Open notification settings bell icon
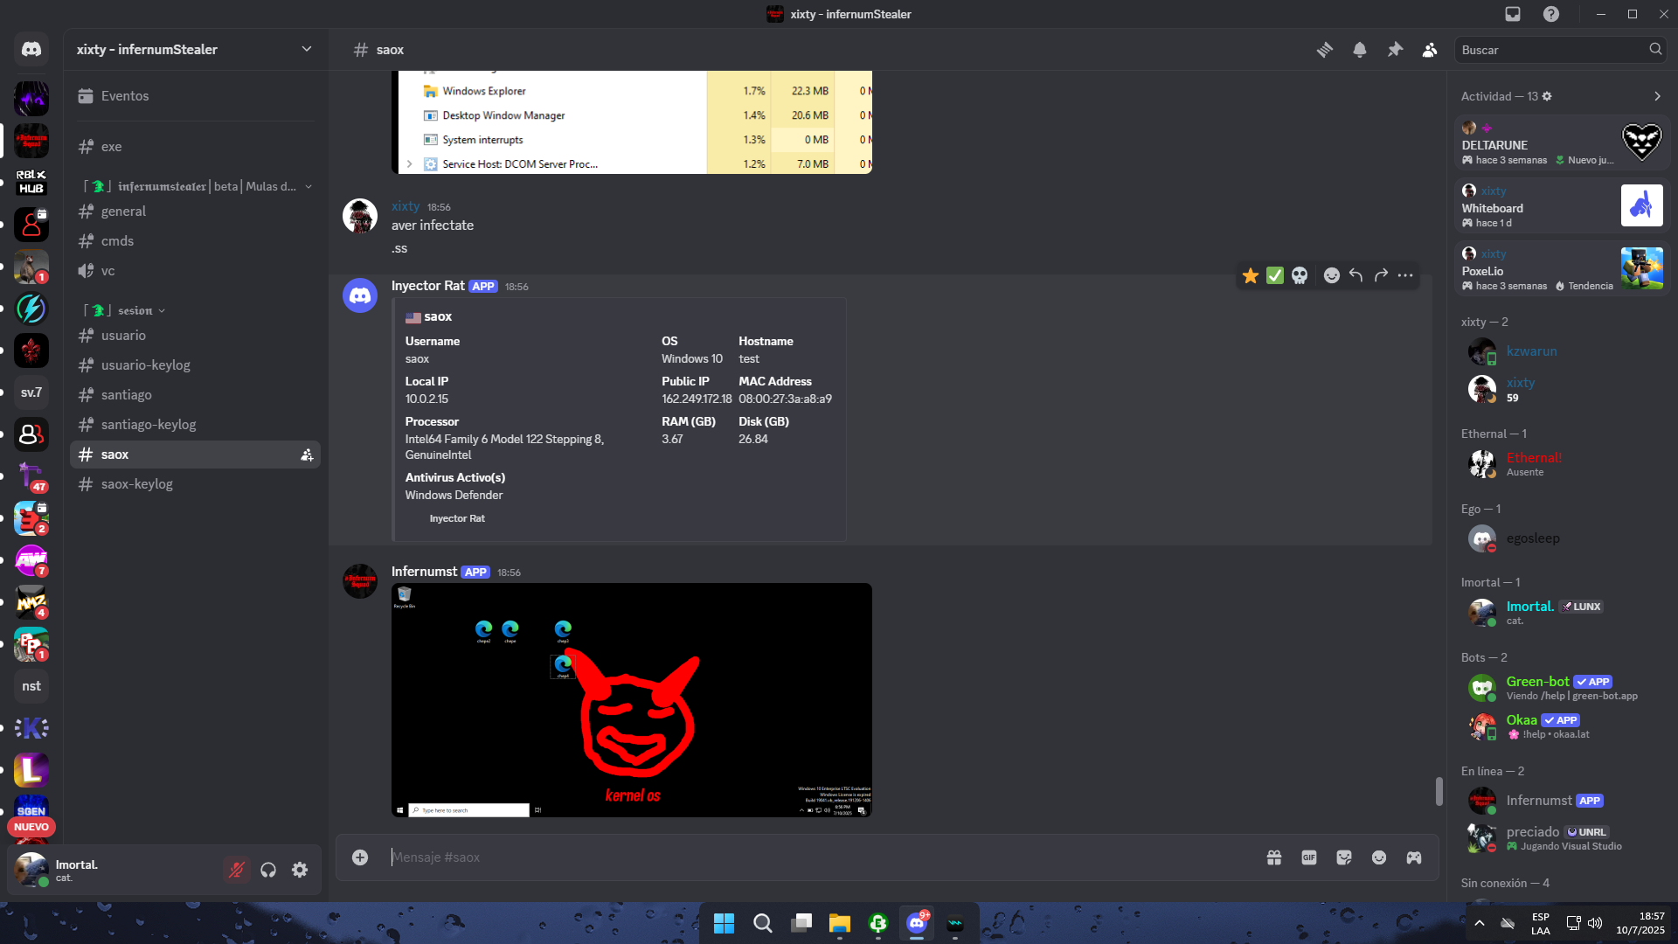Image resolution: width=1678 pixels, height=944 pixels. click(x=1360, y=50)
